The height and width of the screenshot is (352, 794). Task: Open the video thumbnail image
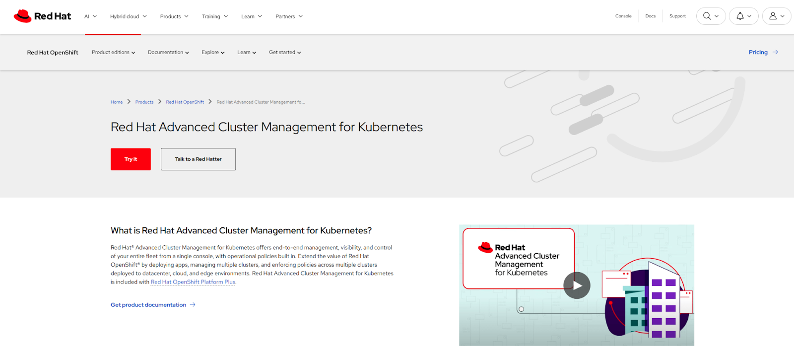[x=577, y=285]
